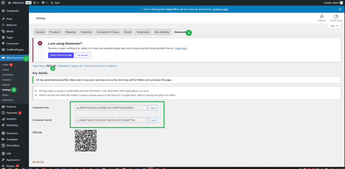Open the Activity flag icon

point(322,17)
